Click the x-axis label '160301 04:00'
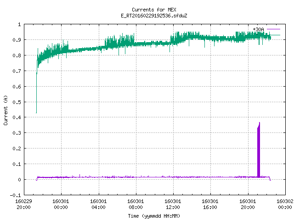The image size is (294, 220). point(98,204)
